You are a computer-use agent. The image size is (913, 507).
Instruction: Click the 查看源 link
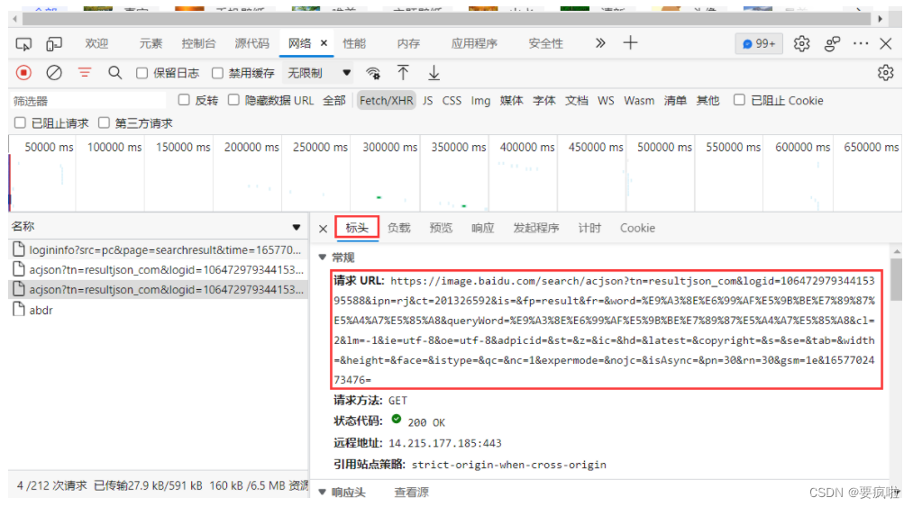pos(412,493)
